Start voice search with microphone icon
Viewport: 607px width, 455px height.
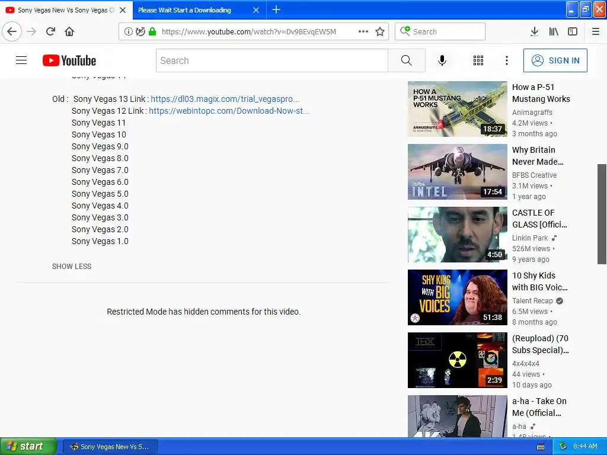442,60
